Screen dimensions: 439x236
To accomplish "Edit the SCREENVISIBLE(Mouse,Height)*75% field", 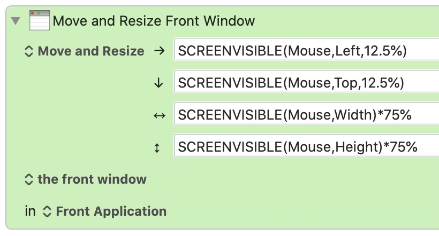I will click(x=306, y=146).
